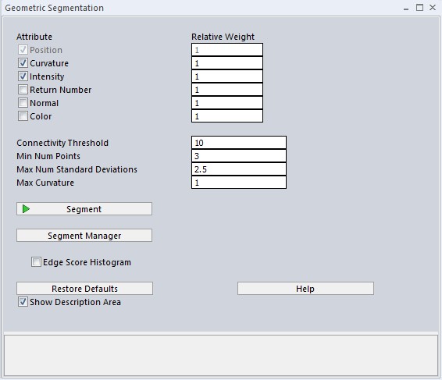The image size is (442, 380).
Task: Open the Segment Manager
Action: tap(84, 235)
